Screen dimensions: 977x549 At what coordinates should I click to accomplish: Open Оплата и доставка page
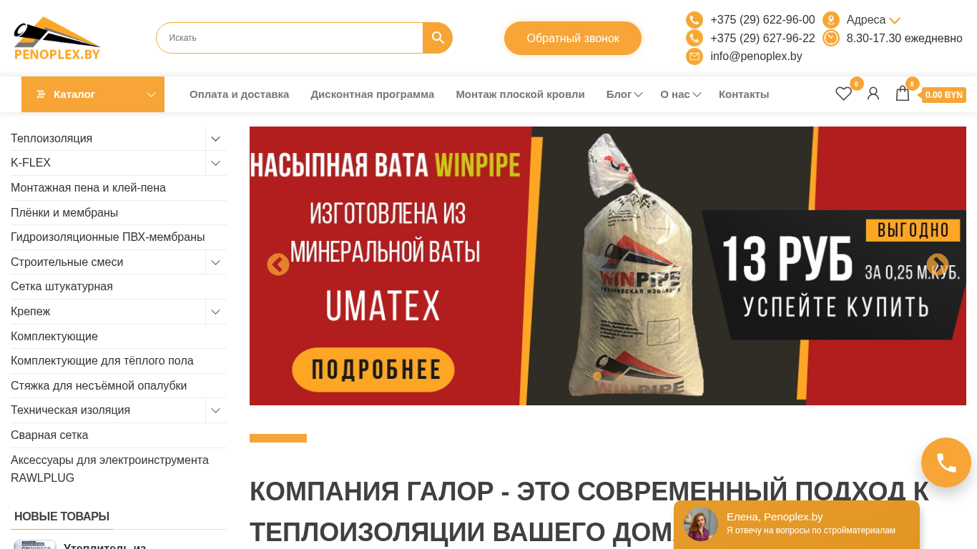(x=239, y=94)
